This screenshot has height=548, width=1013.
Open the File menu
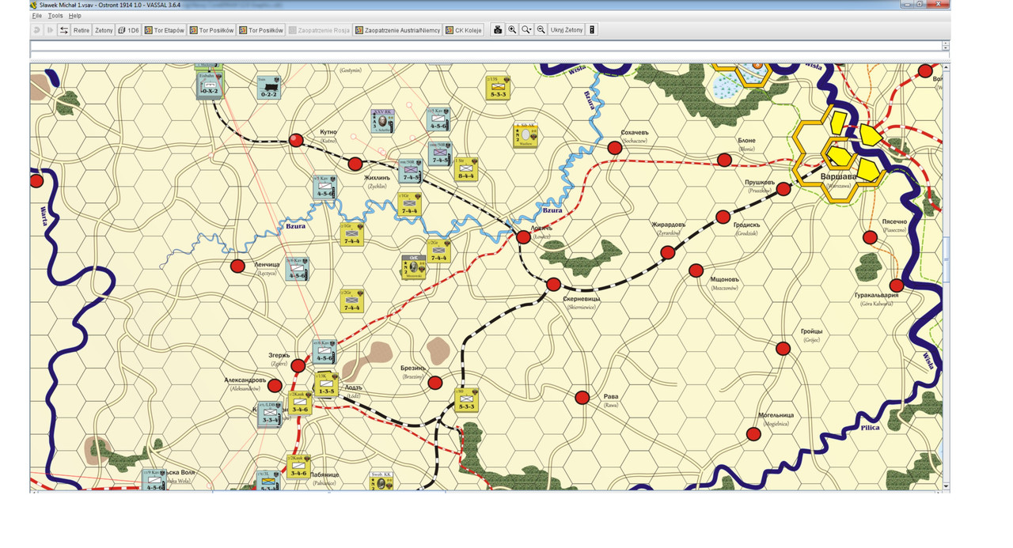tap(37, 16)
